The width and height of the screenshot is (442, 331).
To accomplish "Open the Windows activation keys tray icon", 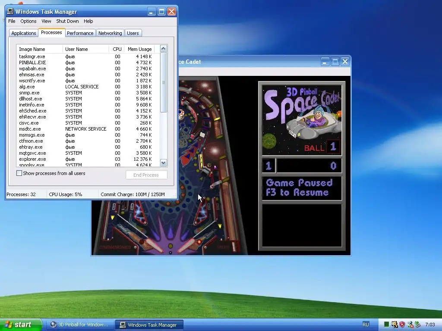I will 395,325.
